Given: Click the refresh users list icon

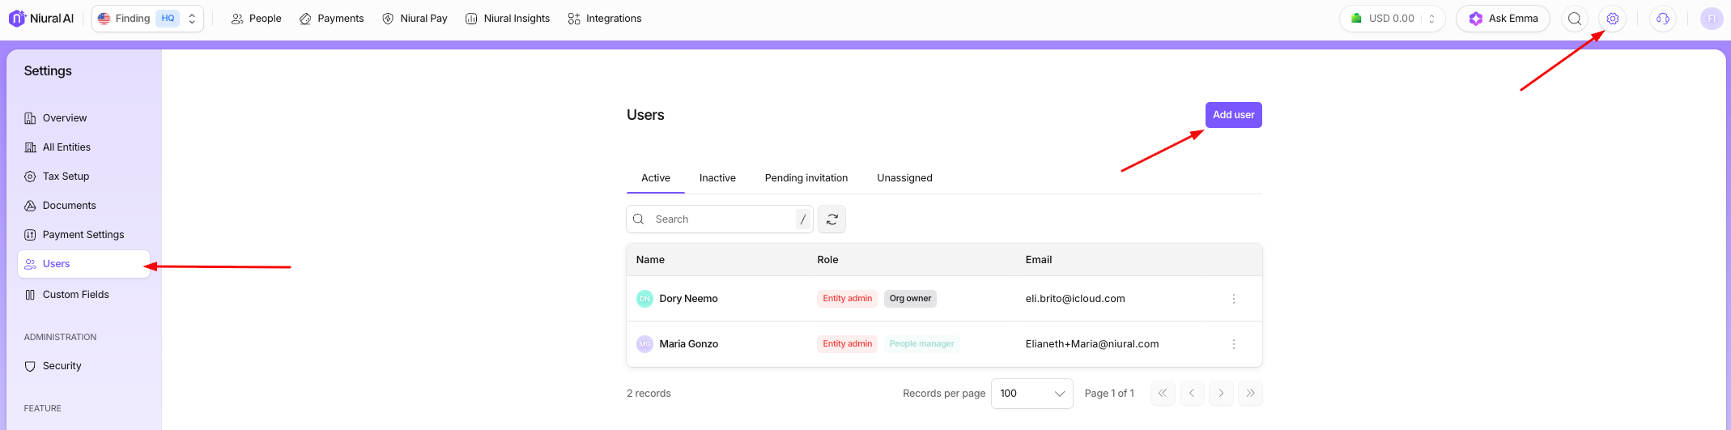Looking at the screenshot, I should click(x=832, y=219).
